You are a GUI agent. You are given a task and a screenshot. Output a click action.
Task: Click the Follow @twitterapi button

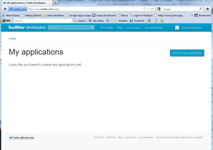pyautogui.click(x=22, y=137)
